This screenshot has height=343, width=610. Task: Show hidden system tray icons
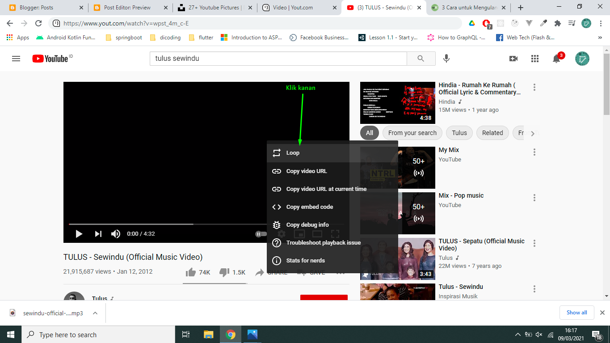coord(517,335)
